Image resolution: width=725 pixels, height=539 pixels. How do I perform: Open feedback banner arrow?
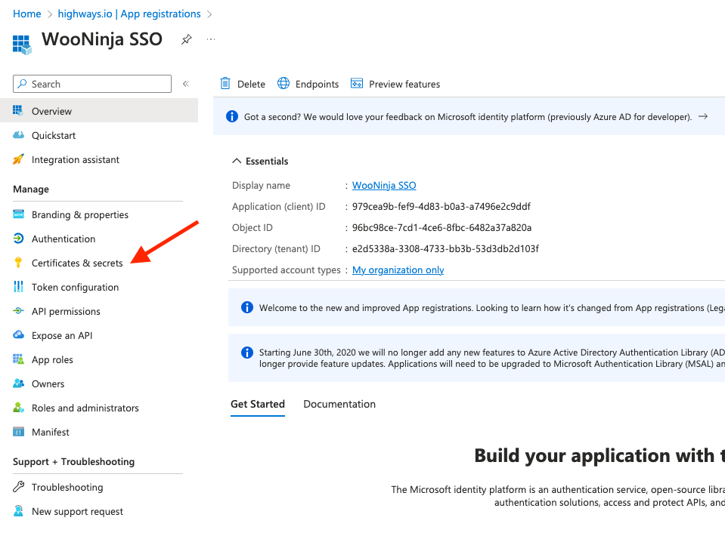[x=703, y=117]
